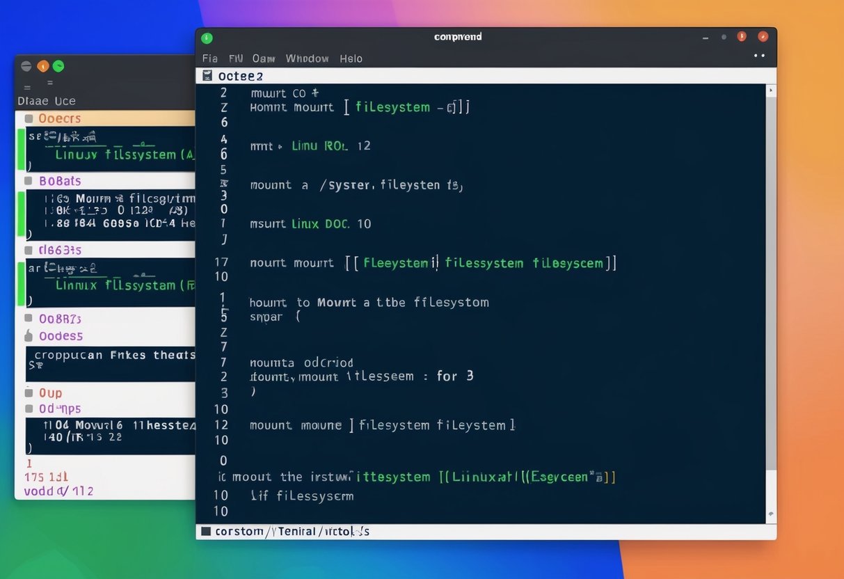Open the Helo menu
Viewport: 844px width, 579px height.
point(351,58)
